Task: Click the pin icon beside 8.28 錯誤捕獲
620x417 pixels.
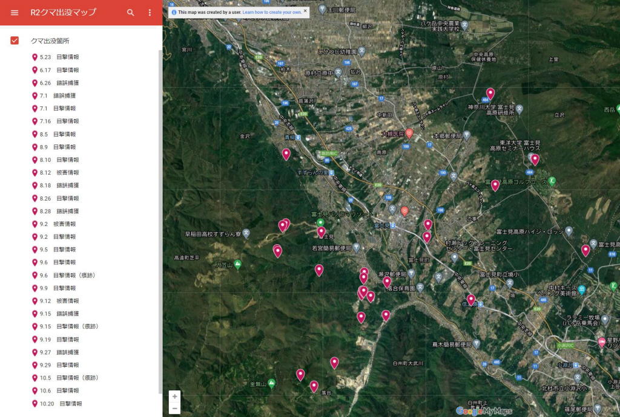Action: 35,211
